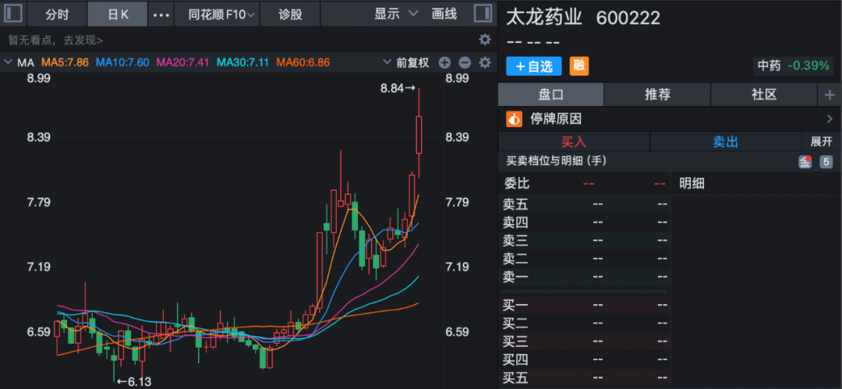Add stock with +自选 button
This screenshot has width=842, height=389.
pos(534,66)
